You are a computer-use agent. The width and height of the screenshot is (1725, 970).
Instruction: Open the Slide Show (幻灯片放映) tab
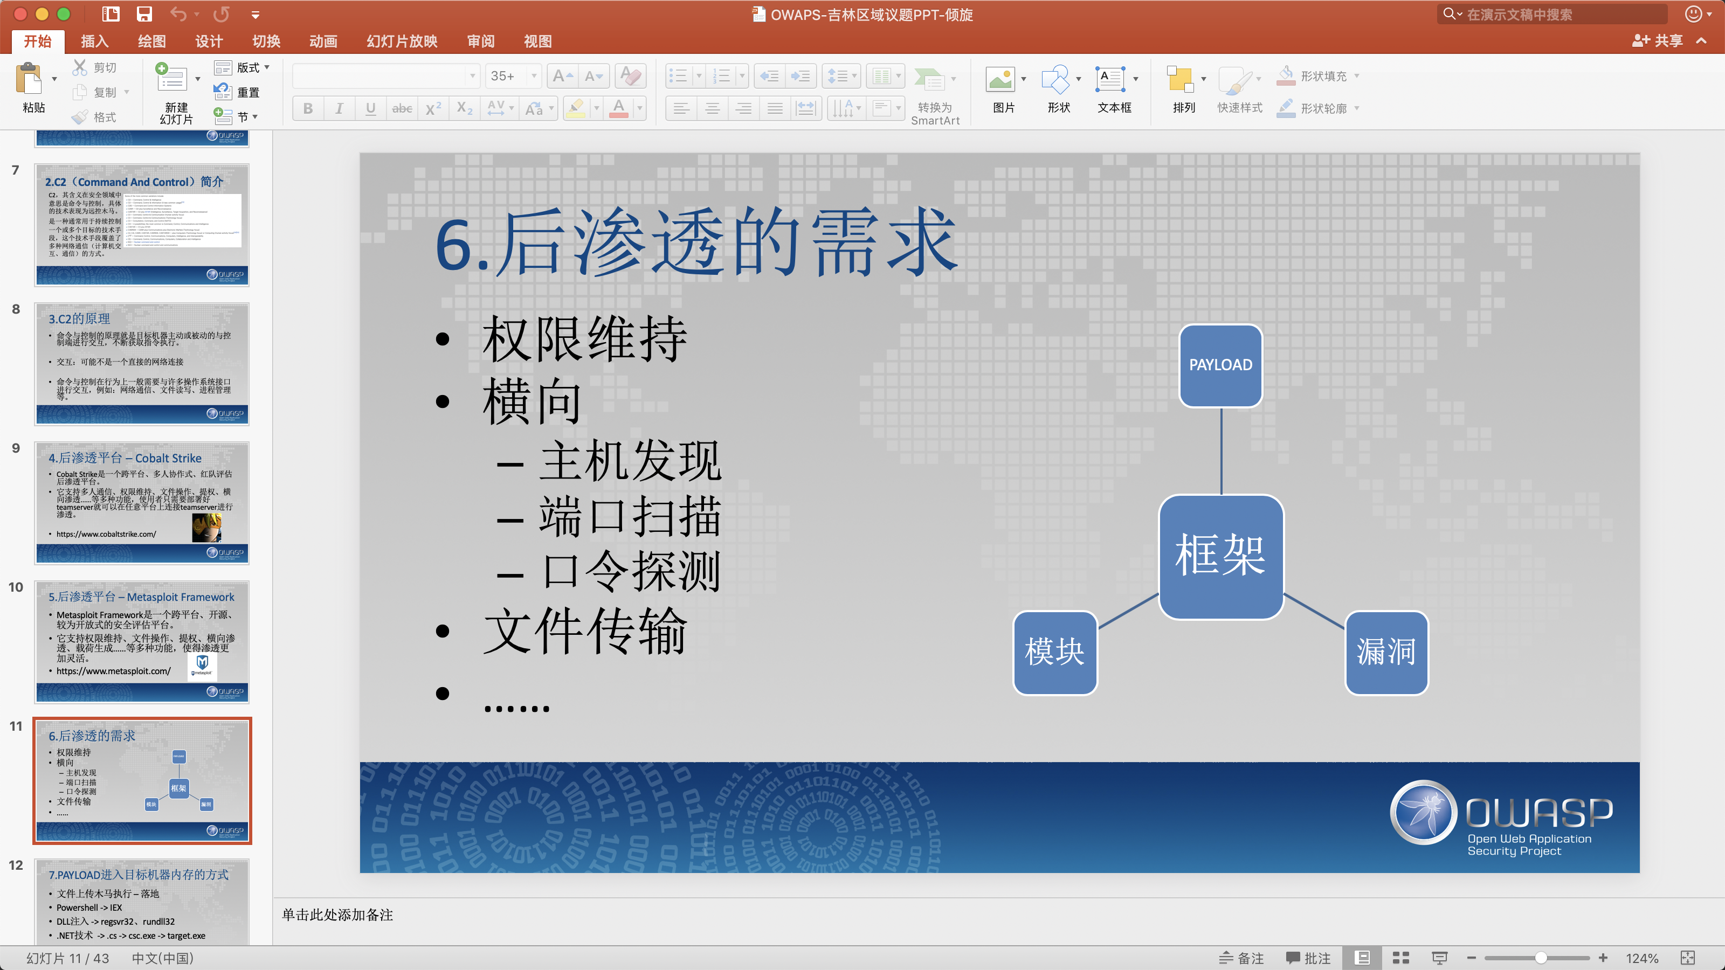[x=402, y=41]
